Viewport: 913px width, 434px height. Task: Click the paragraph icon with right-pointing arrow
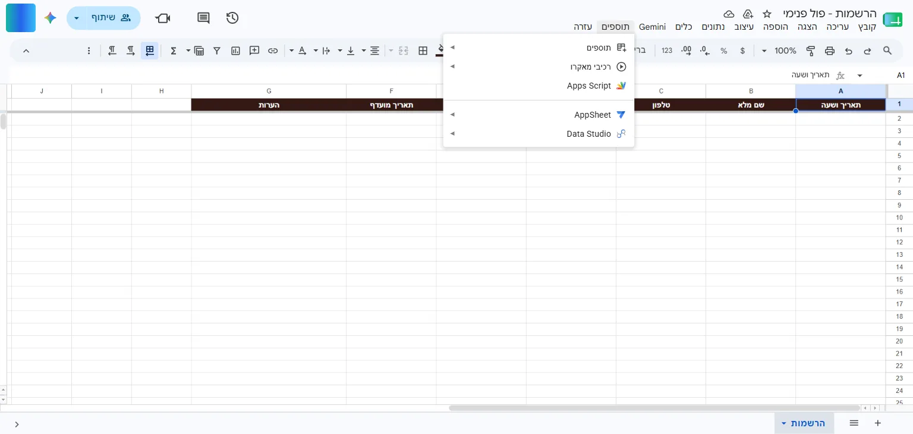131,51
